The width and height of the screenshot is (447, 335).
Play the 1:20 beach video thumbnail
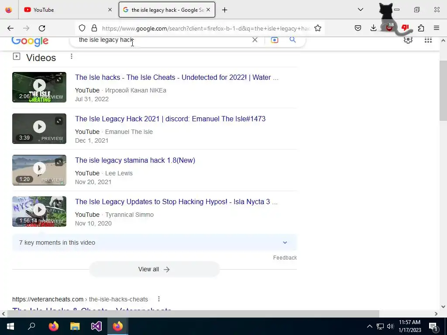pyautogui.click(x=39, y=170)
